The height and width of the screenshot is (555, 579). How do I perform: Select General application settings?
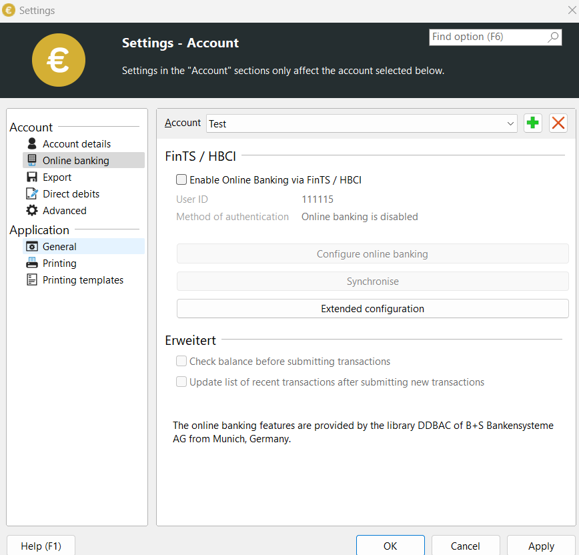click(84, 246)
